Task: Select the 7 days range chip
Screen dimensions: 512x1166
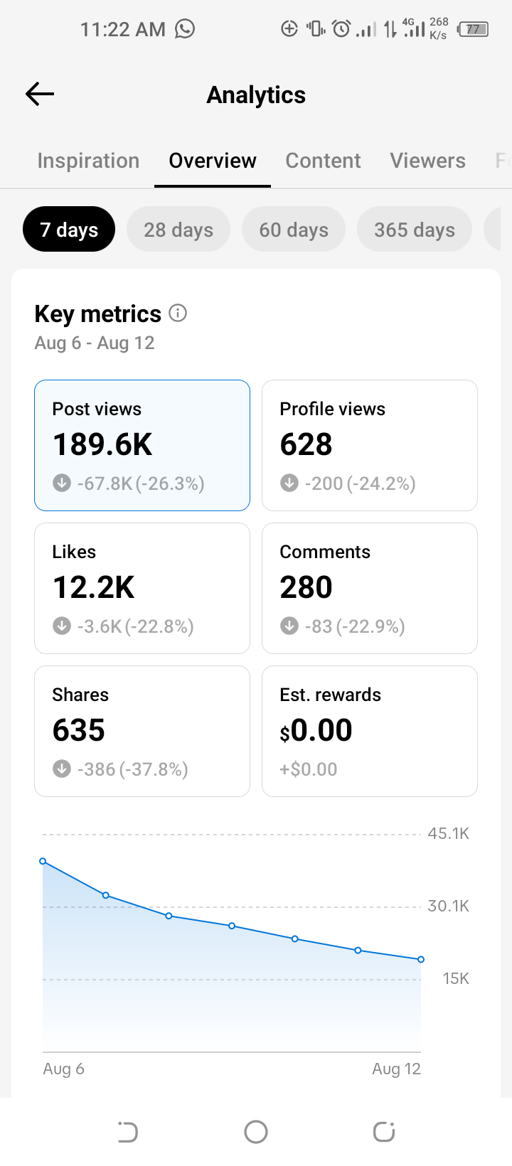Action: point(69,229)
